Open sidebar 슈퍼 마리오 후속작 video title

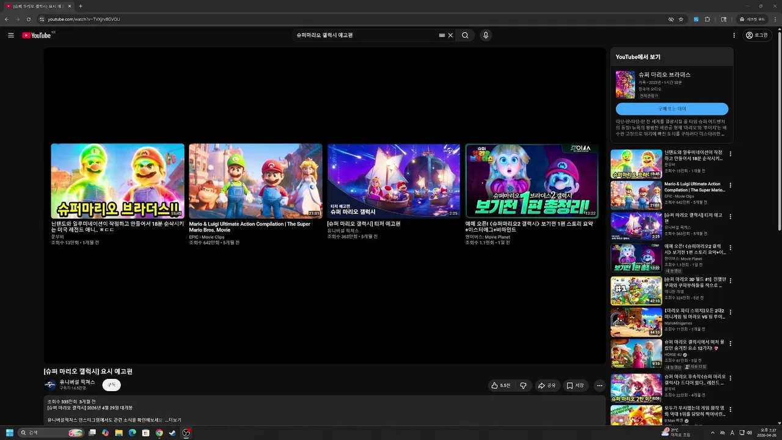[695, 380]
